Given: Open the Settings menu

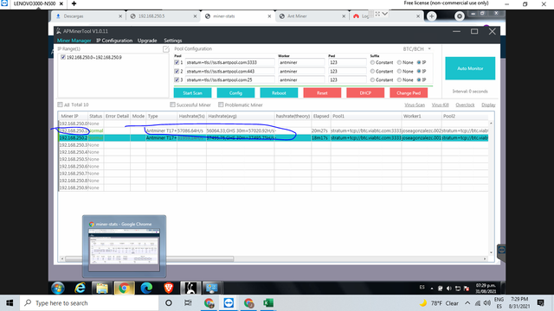Looking at the screenshot, I should [x=173, y=41].
